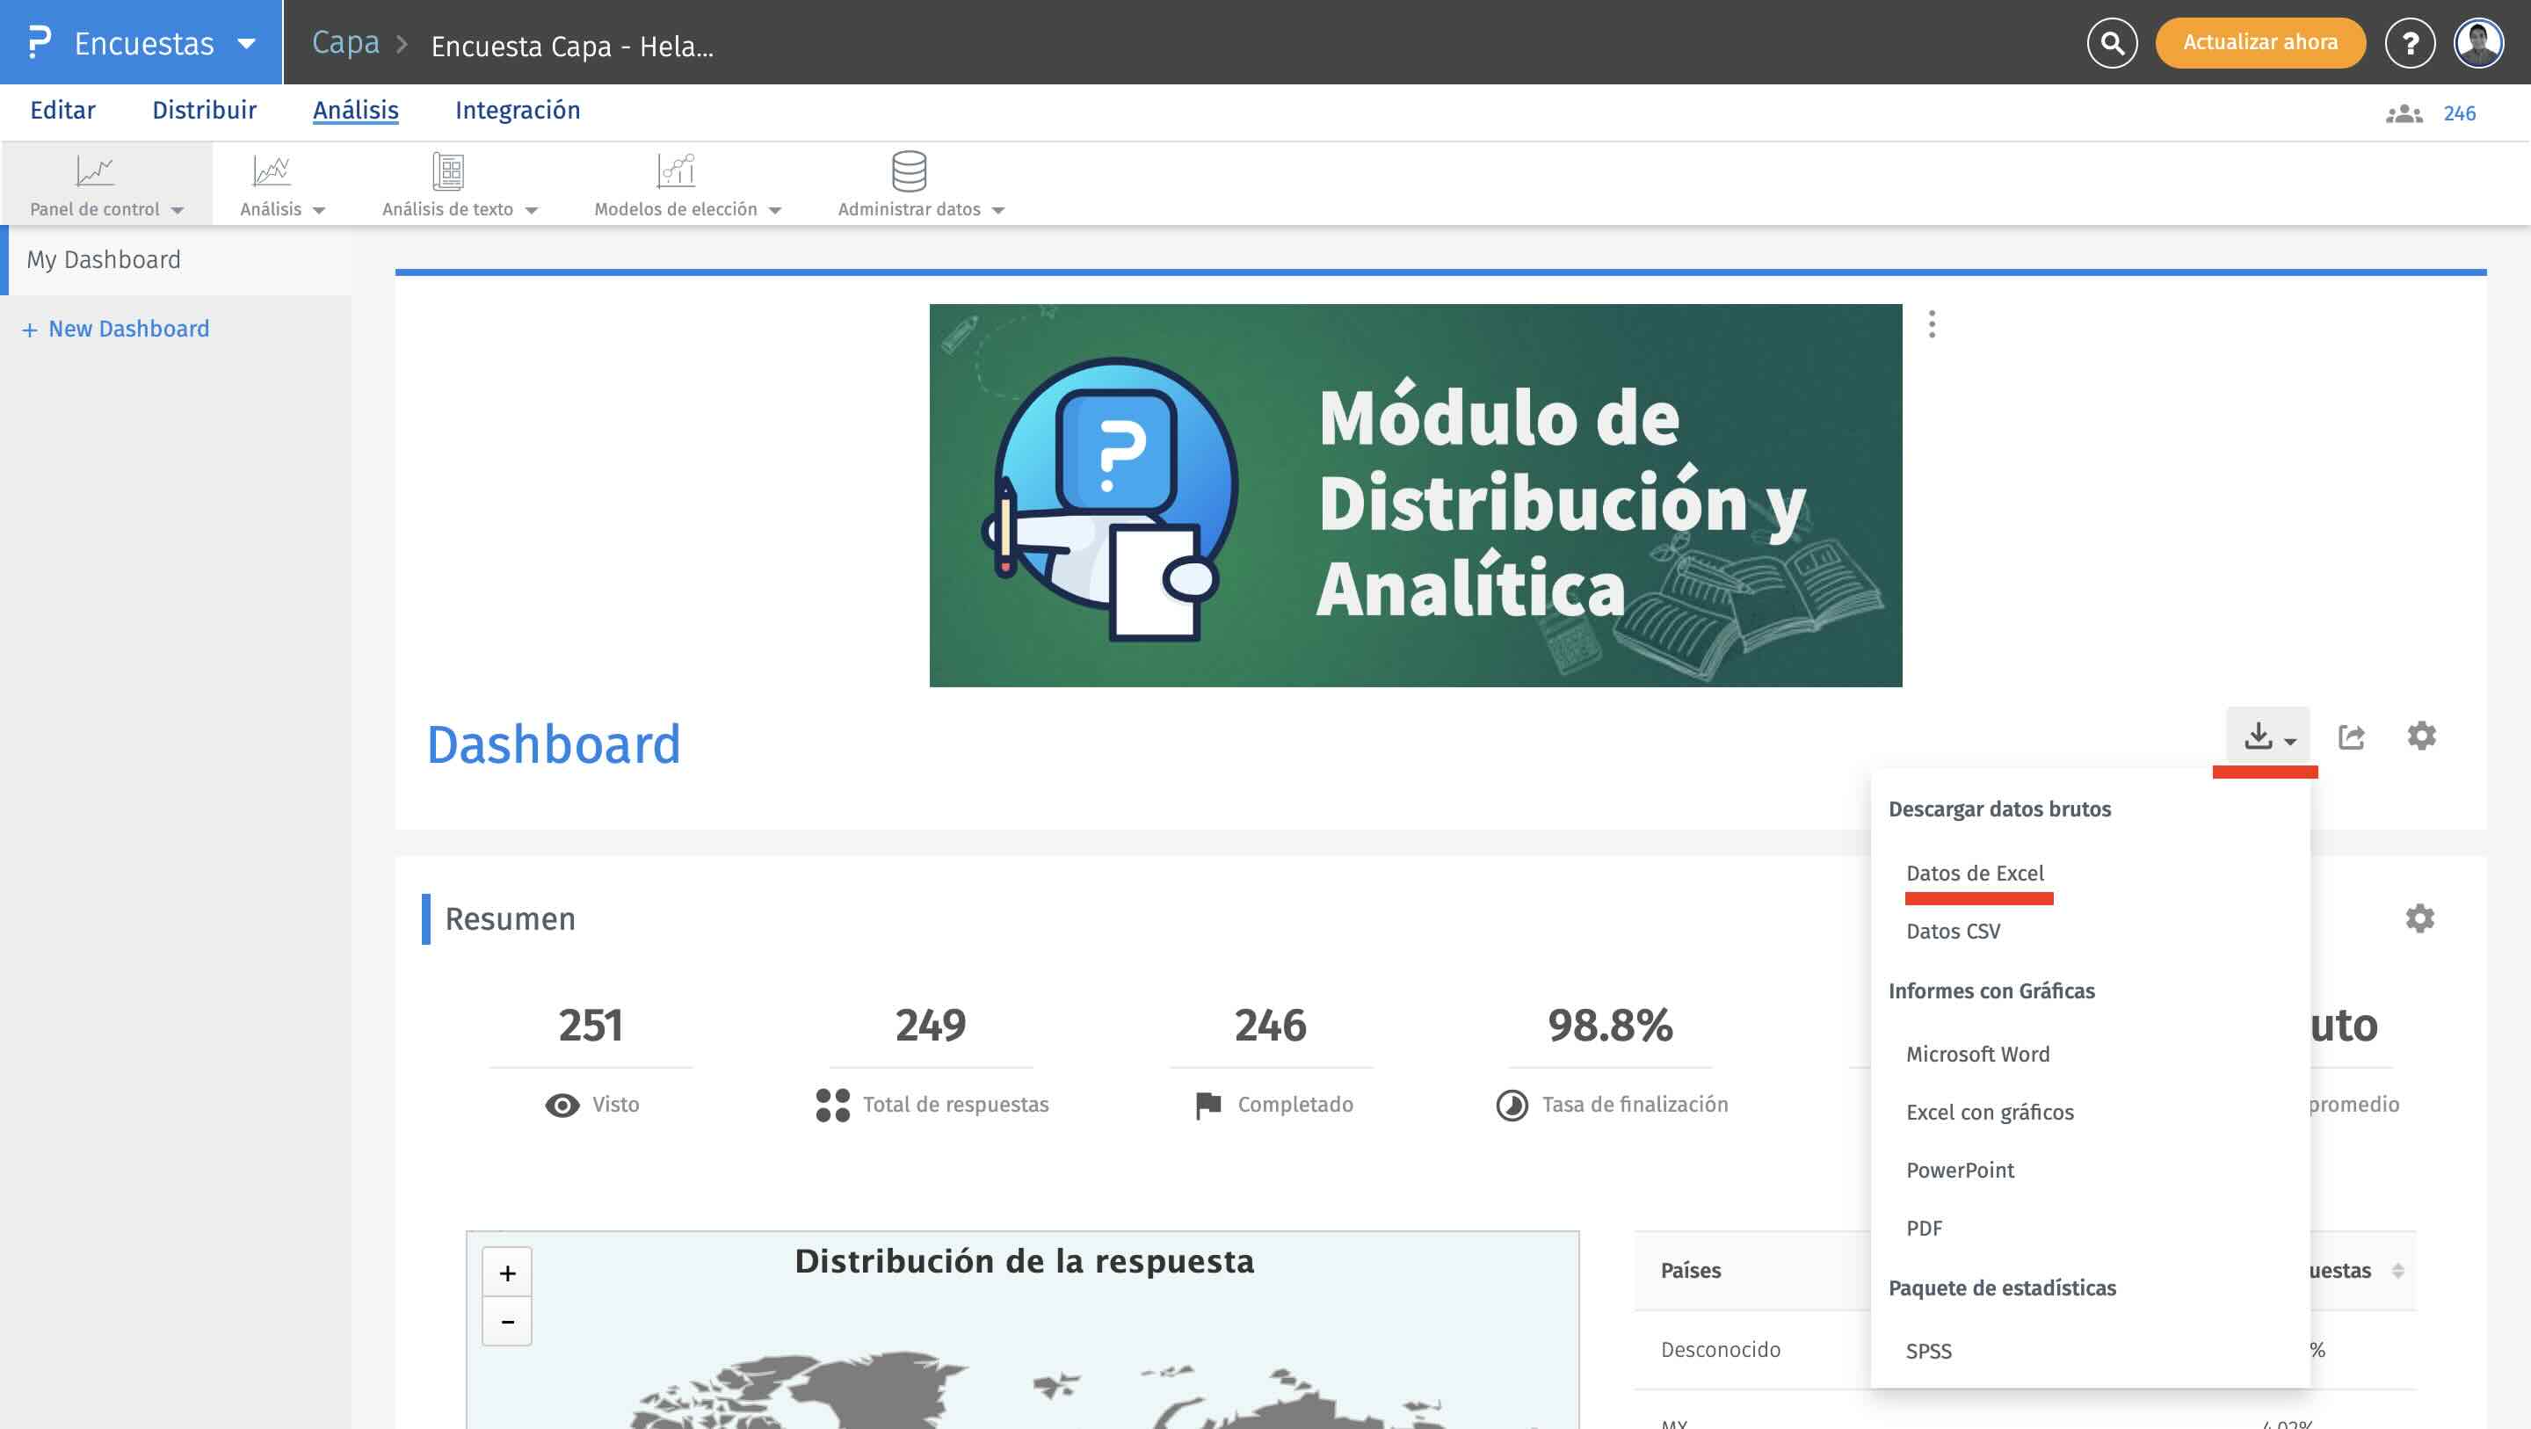Toggle the download export dropdown button
The height and width of the screenshot is (1429, 2531).
(2267, 736)
